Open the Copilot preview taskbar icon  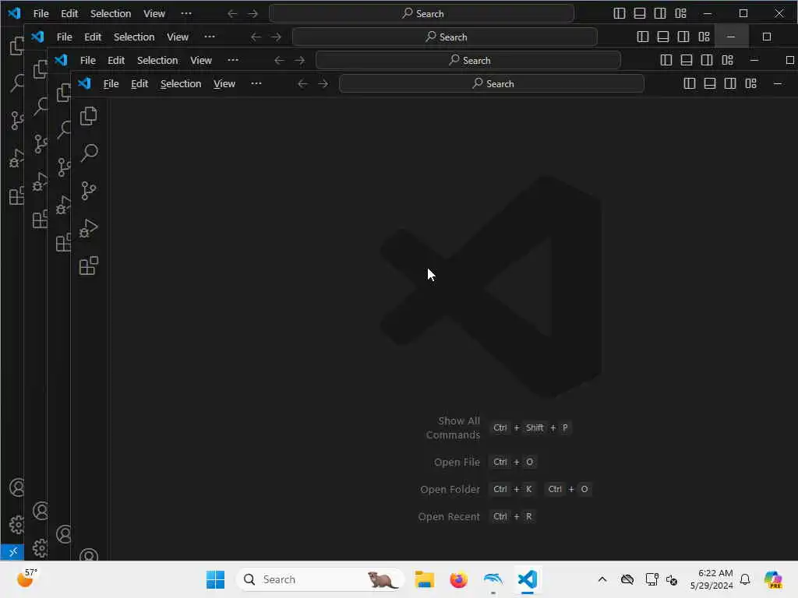(772, 579)
